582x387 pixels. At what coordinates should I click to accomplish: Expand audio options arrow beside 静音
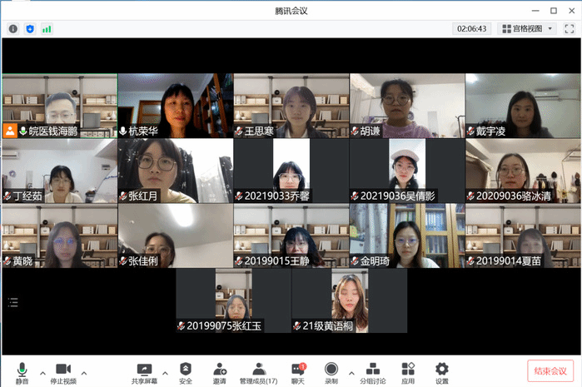pos(41,372)
